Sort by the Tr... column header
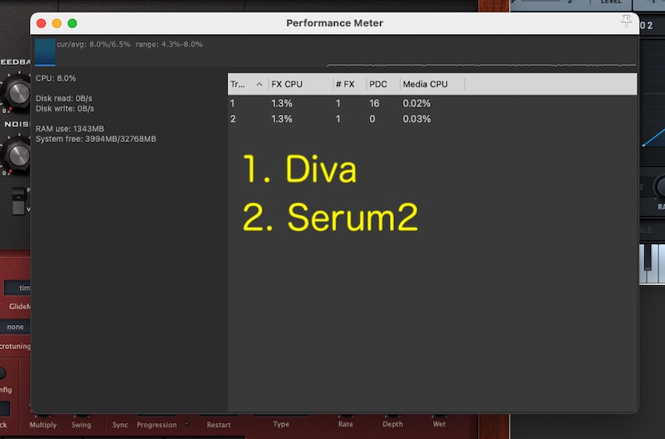665x439 pixels. (x=248, y=84)
